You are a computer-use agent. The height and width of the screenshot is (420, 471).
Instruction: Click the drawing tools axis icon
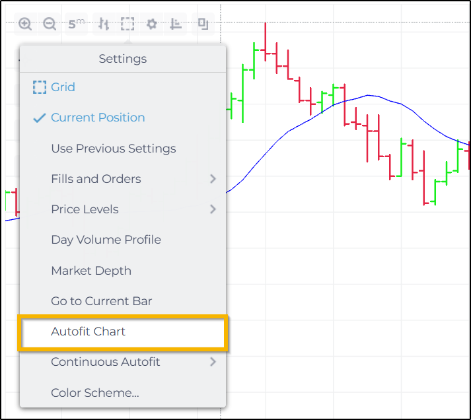tap(176, 24)
